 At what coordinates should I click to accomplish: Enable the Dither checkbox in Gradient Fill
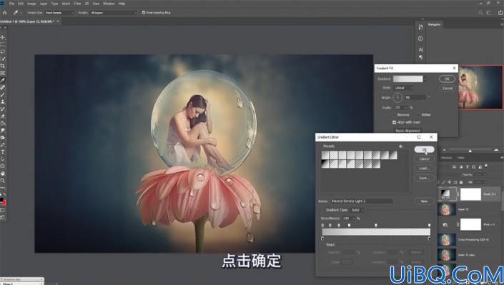[419, 115]
